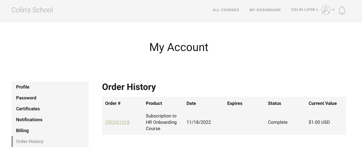Click the user avatar icon

(x=326, y=10)
